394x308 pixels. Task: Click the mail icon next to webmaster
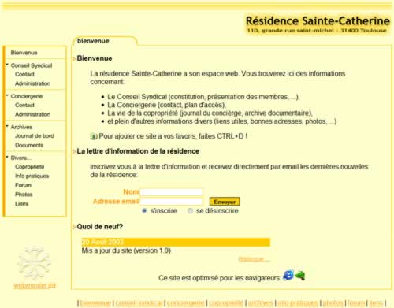point(52,285)
